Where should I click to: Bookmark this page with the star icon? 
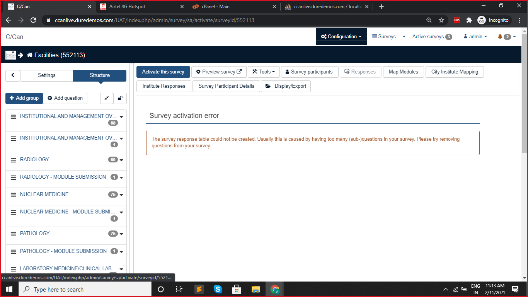[x=441, y=20]
